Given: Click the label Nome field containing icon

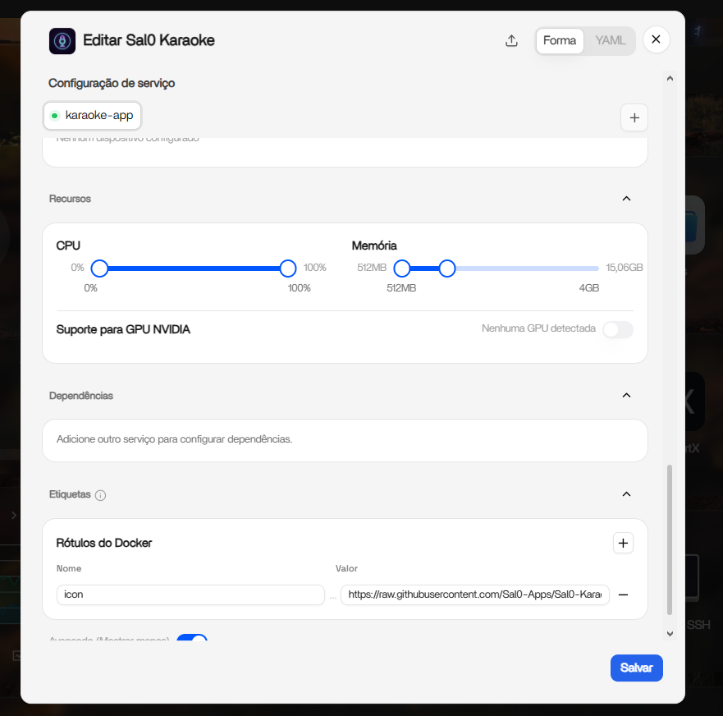Looking at the screenshot, I should [190, 594].
